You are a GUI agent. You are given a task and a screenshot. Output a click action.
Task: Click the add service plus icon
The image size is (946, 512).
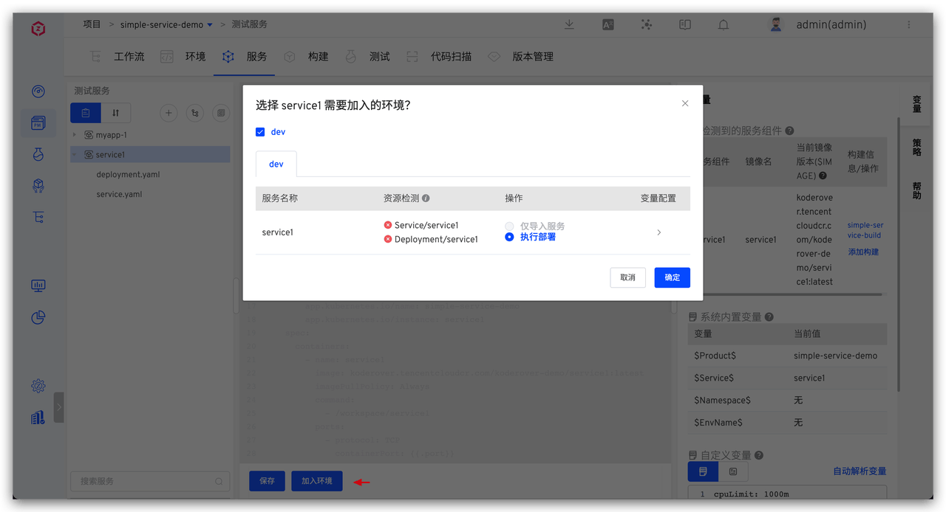[169, 113]
